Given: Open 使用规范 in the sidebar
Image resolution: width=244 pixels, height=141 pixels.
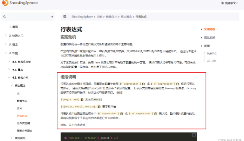Looking at the screenshot, I should 20,138.
